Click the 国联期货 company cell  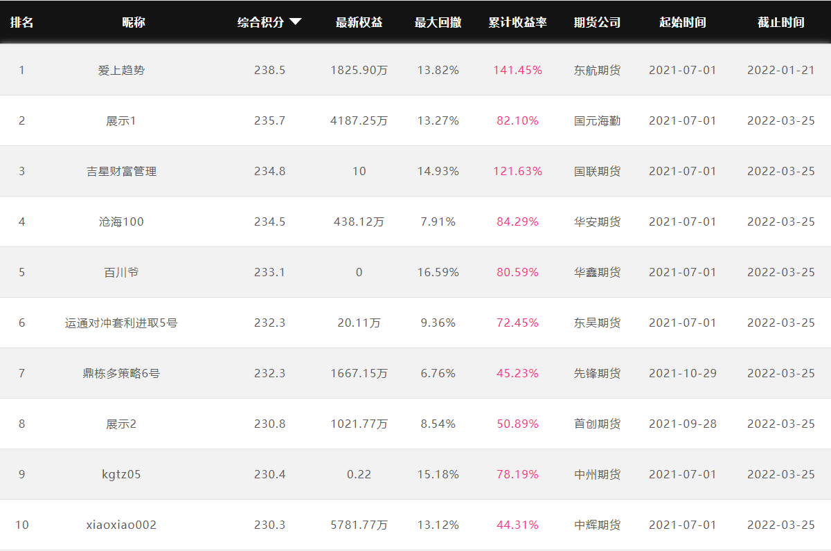pos(597,171)
